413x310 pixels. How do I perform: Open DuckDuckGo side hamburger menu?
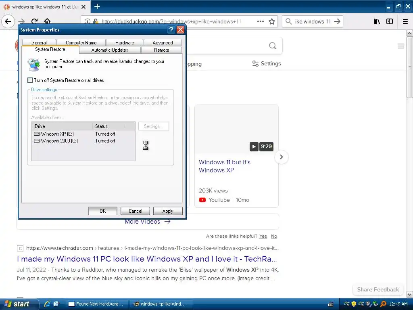[x=400, y=46]
